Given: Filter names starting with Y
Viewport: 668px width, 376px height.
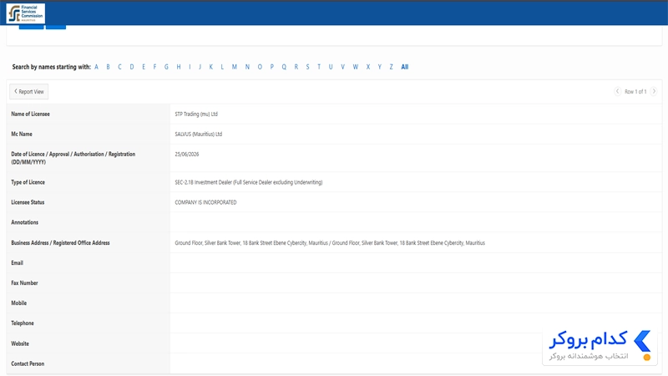Looking at the screenshot, I should coord(380,67).
